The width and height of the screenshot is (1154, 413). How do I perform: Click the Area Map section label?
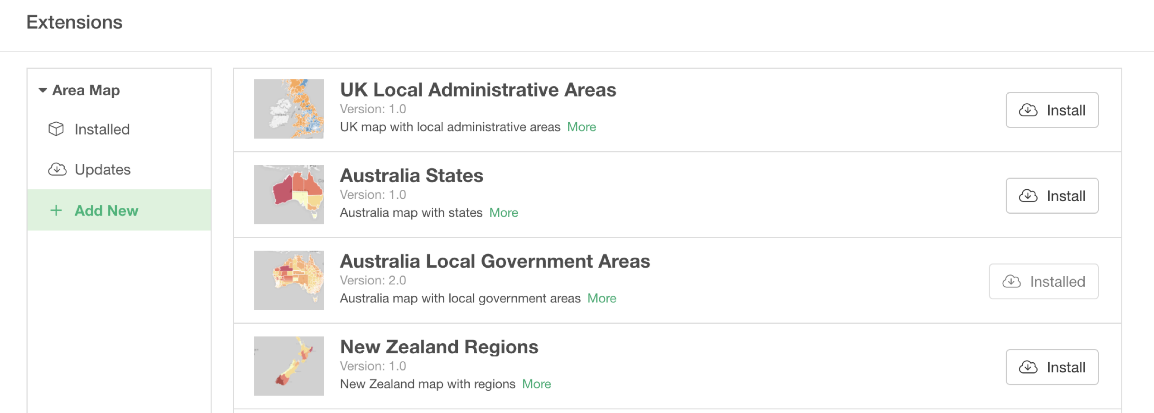coord(86,90)
